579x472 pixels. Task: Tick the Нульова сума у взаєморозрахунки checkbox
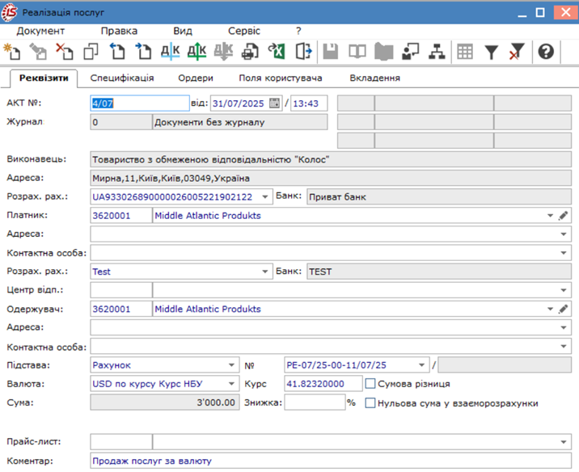(x=370, y=403)
